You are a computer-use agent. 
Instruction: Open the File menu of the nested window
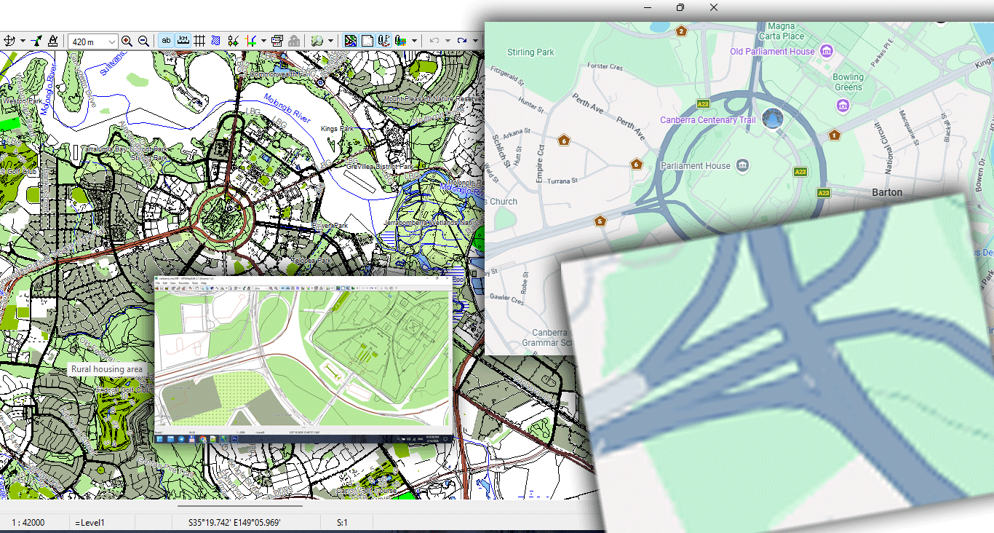pos(156,284)
